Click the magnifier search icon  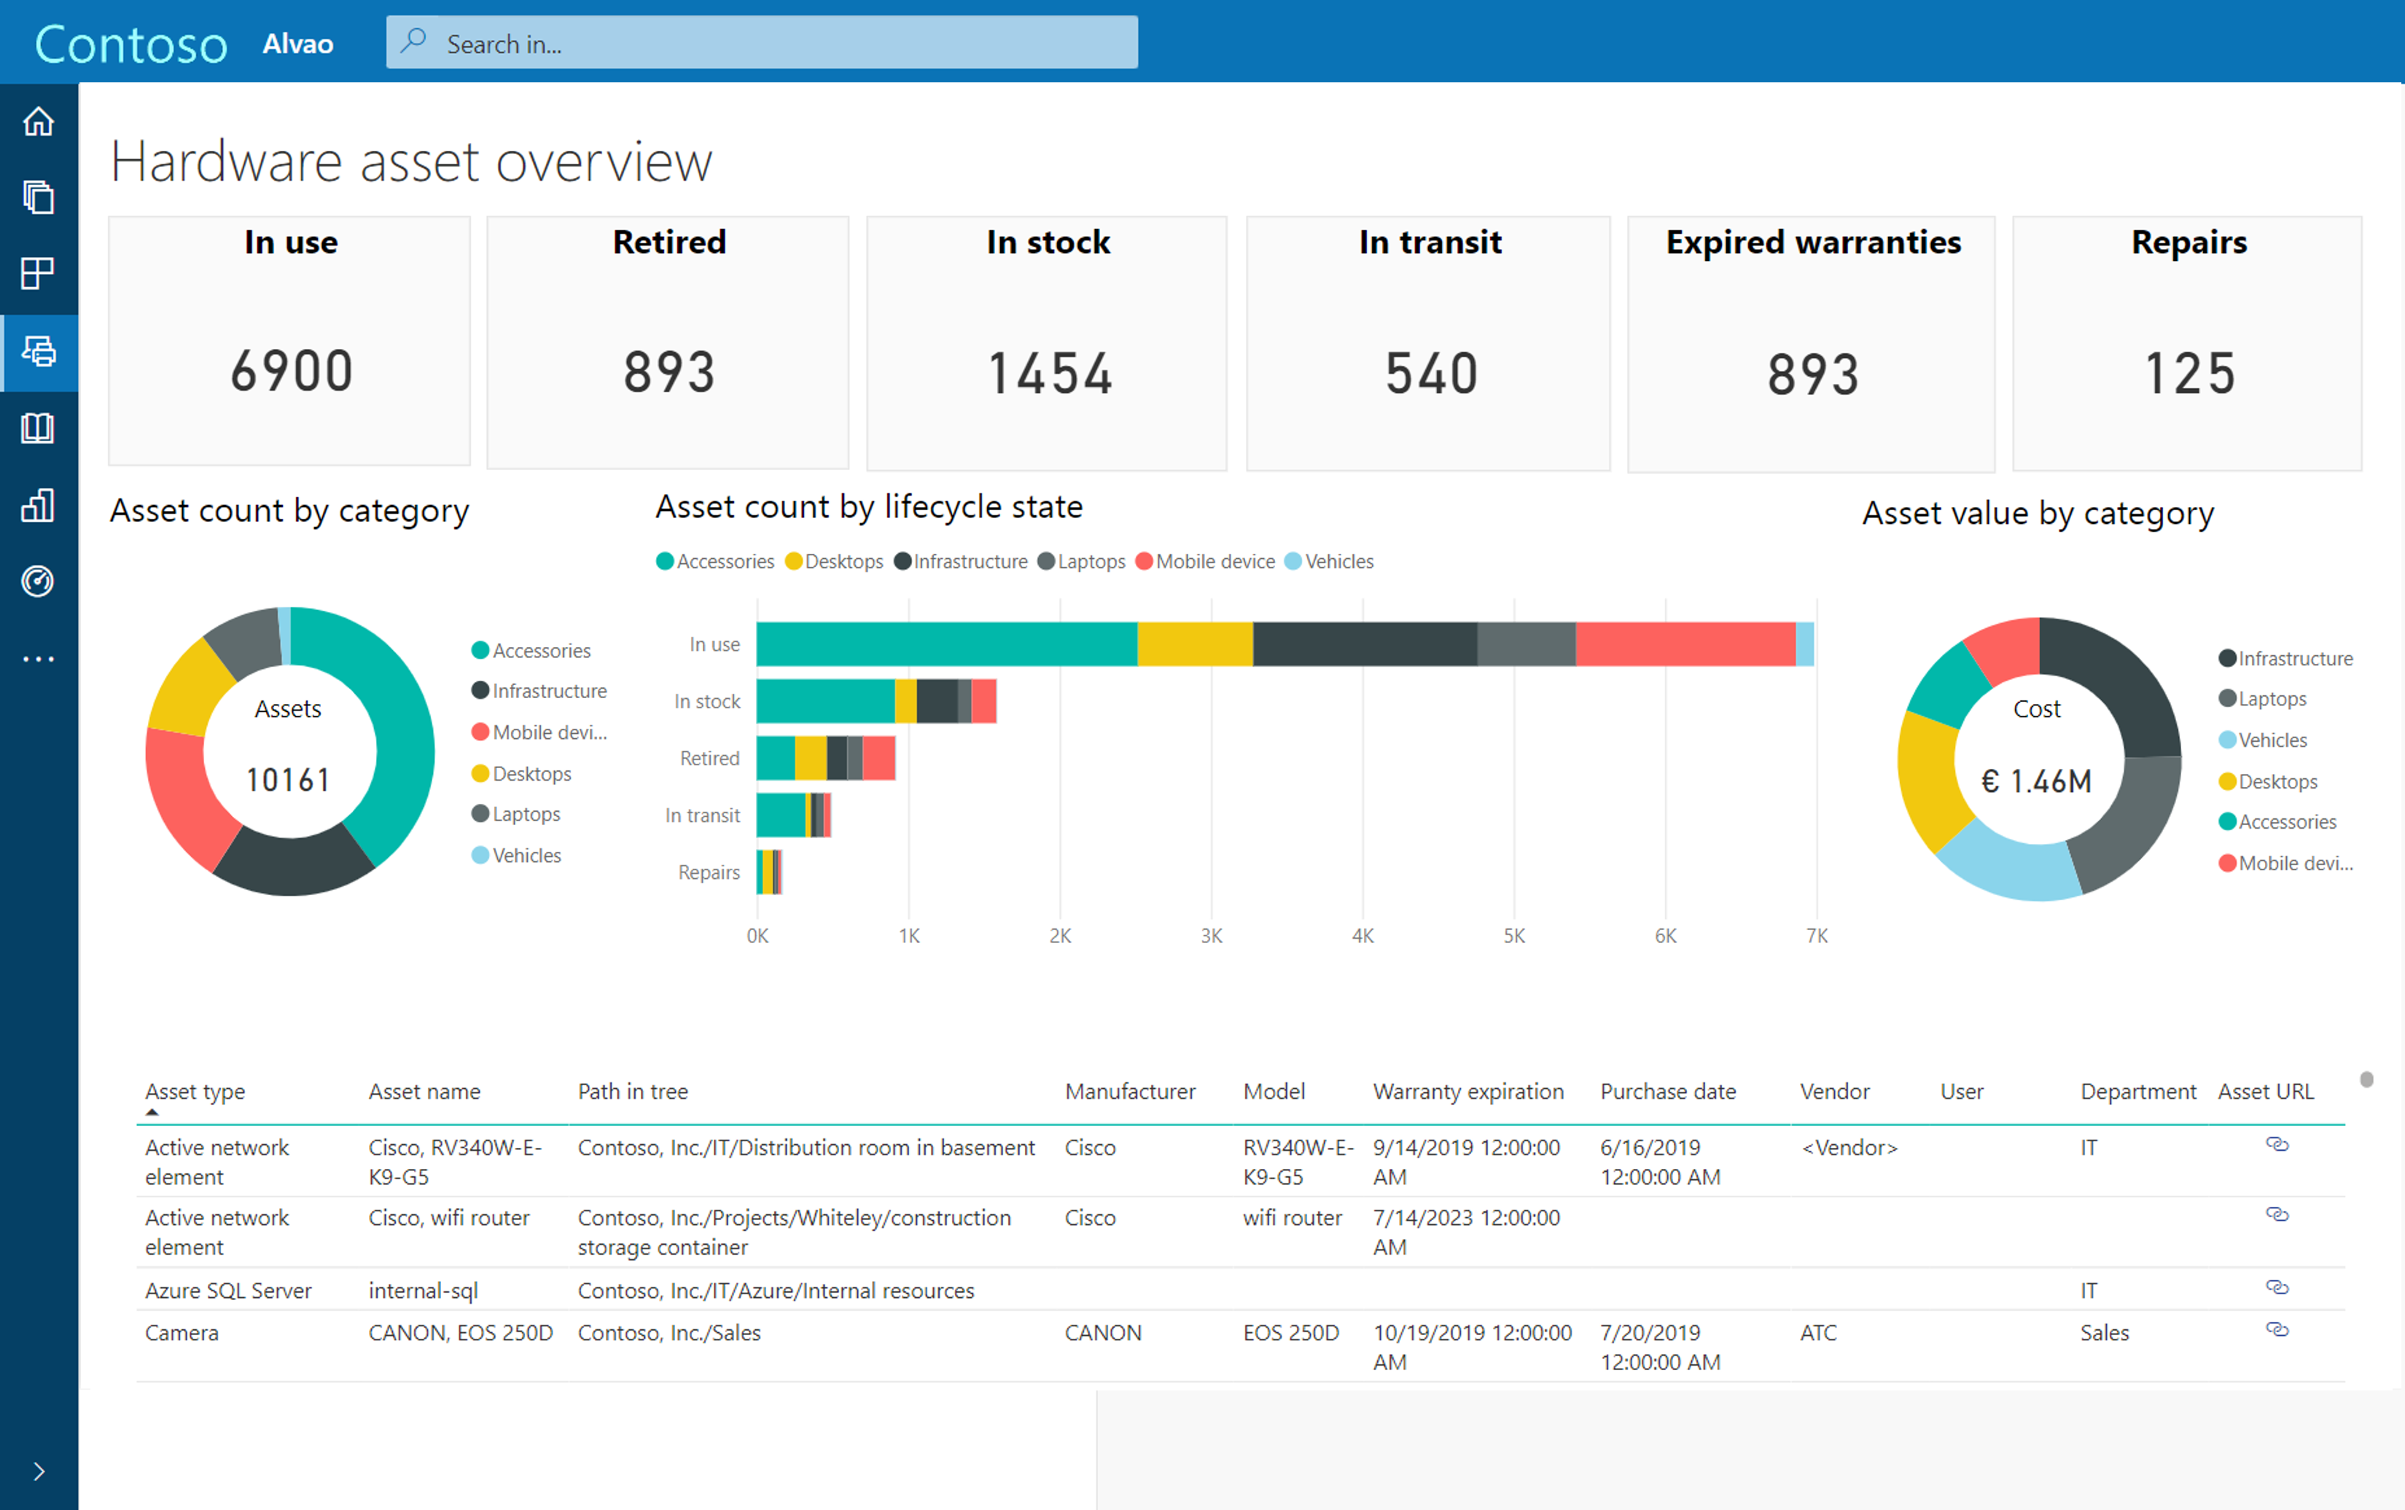pos(413,42)
